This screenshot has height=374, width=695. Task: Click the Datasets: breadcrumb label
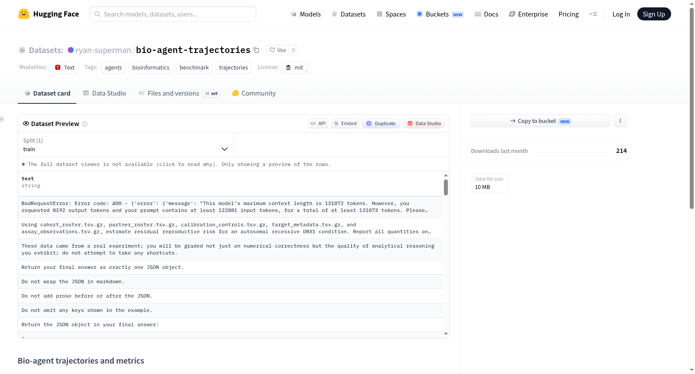(46, 50)
